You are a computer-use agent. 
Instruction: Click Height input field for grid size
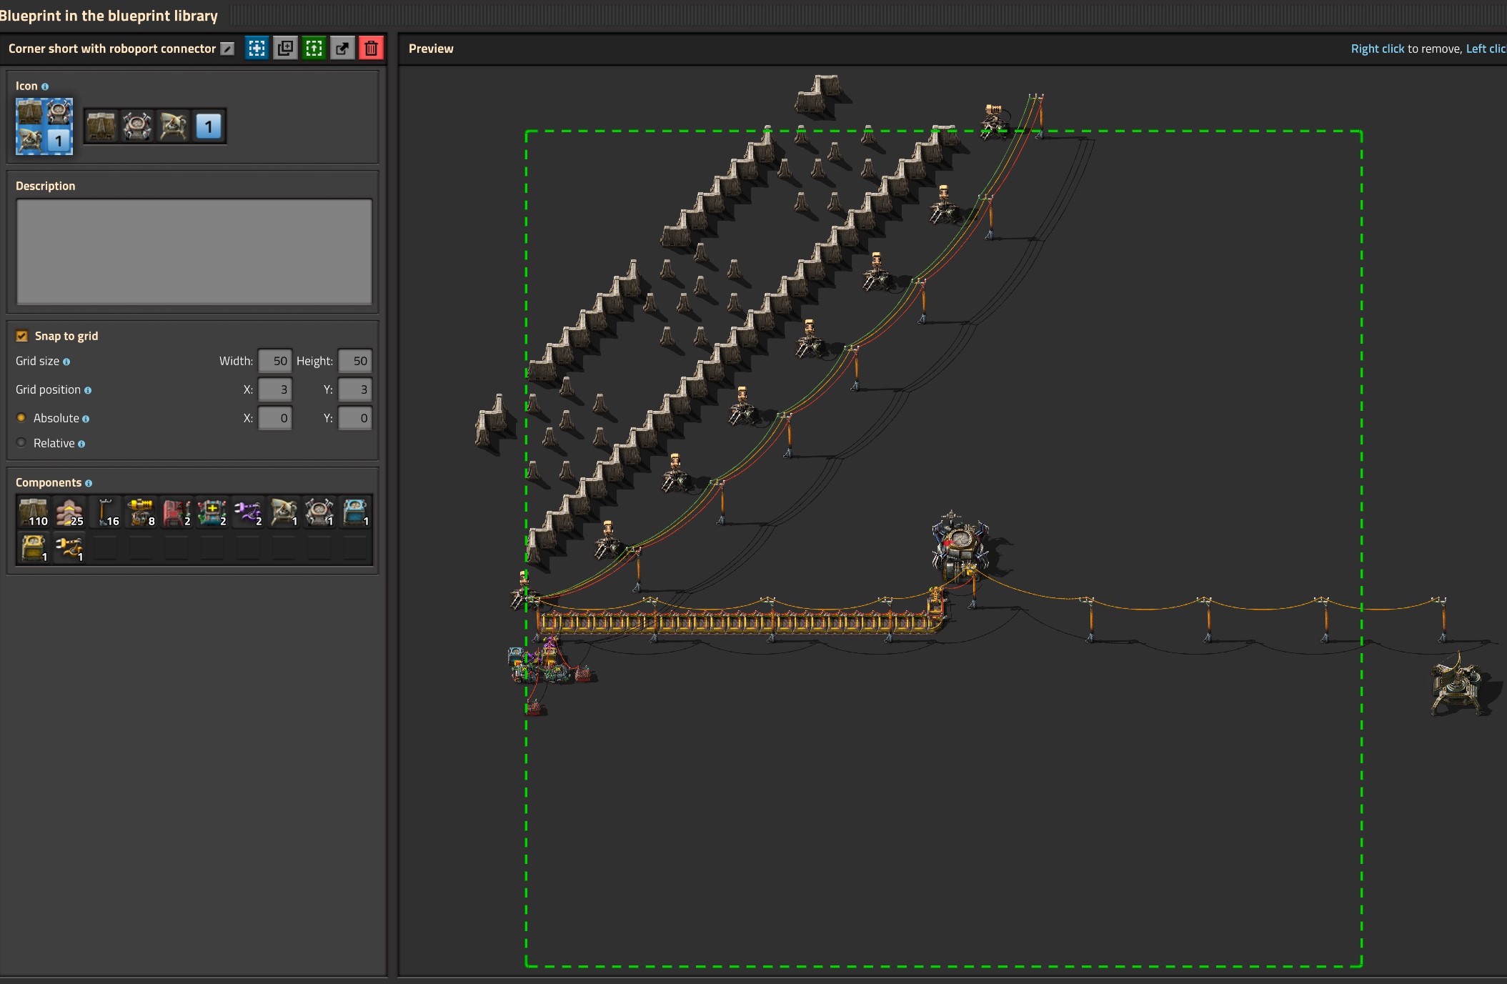[x=354, y=362]
